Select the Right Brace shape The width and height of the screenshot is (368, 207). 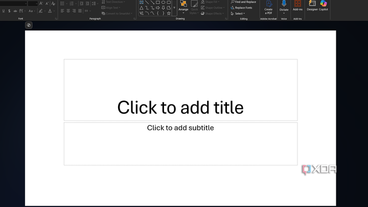(x=164, y=13)
